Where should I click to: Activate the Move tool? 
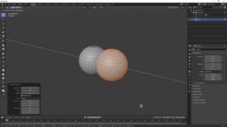(3, 24)
